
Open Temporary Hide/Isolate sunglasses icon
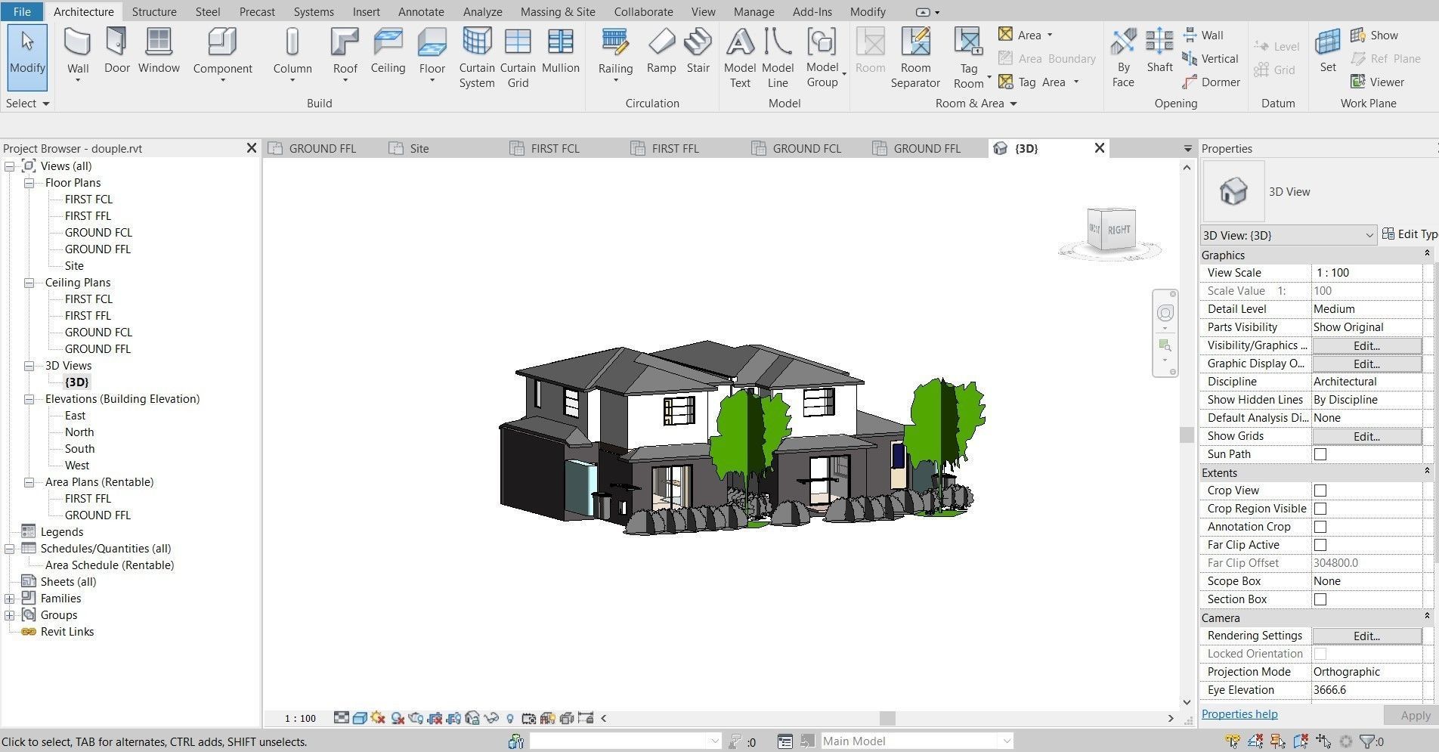pyautogui.click(x=491, y=718)
